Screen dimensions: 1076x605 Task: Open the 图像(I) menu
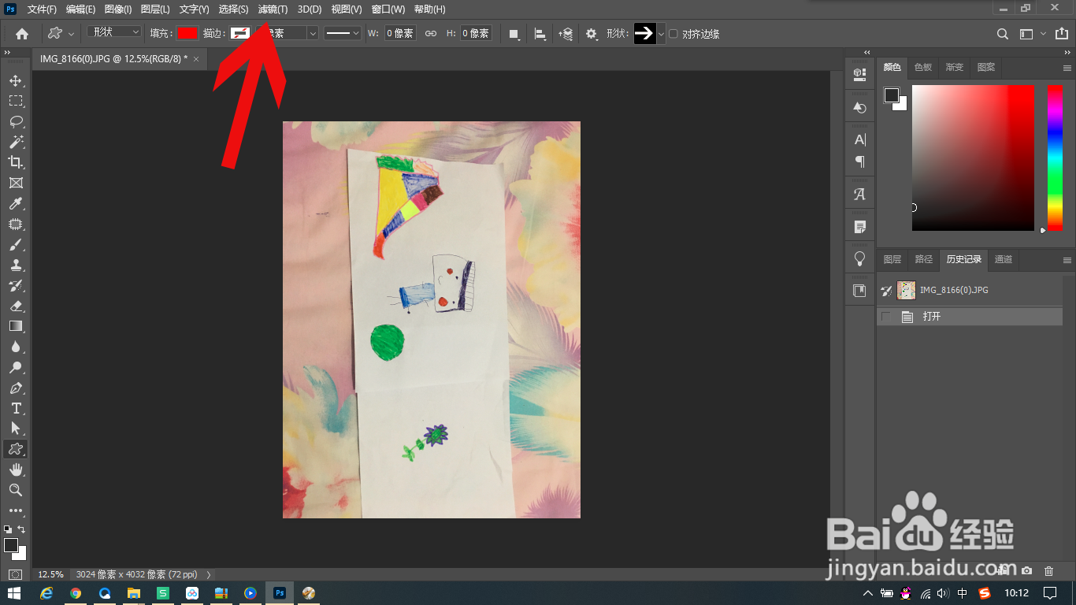point(118,9)
